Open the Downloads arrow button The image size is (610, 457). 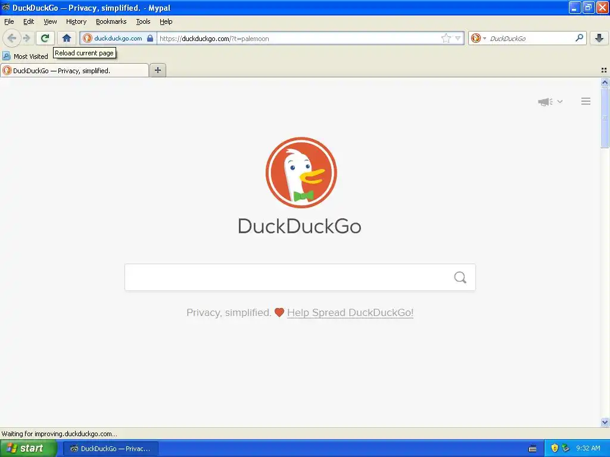click(x=599, y=38)
